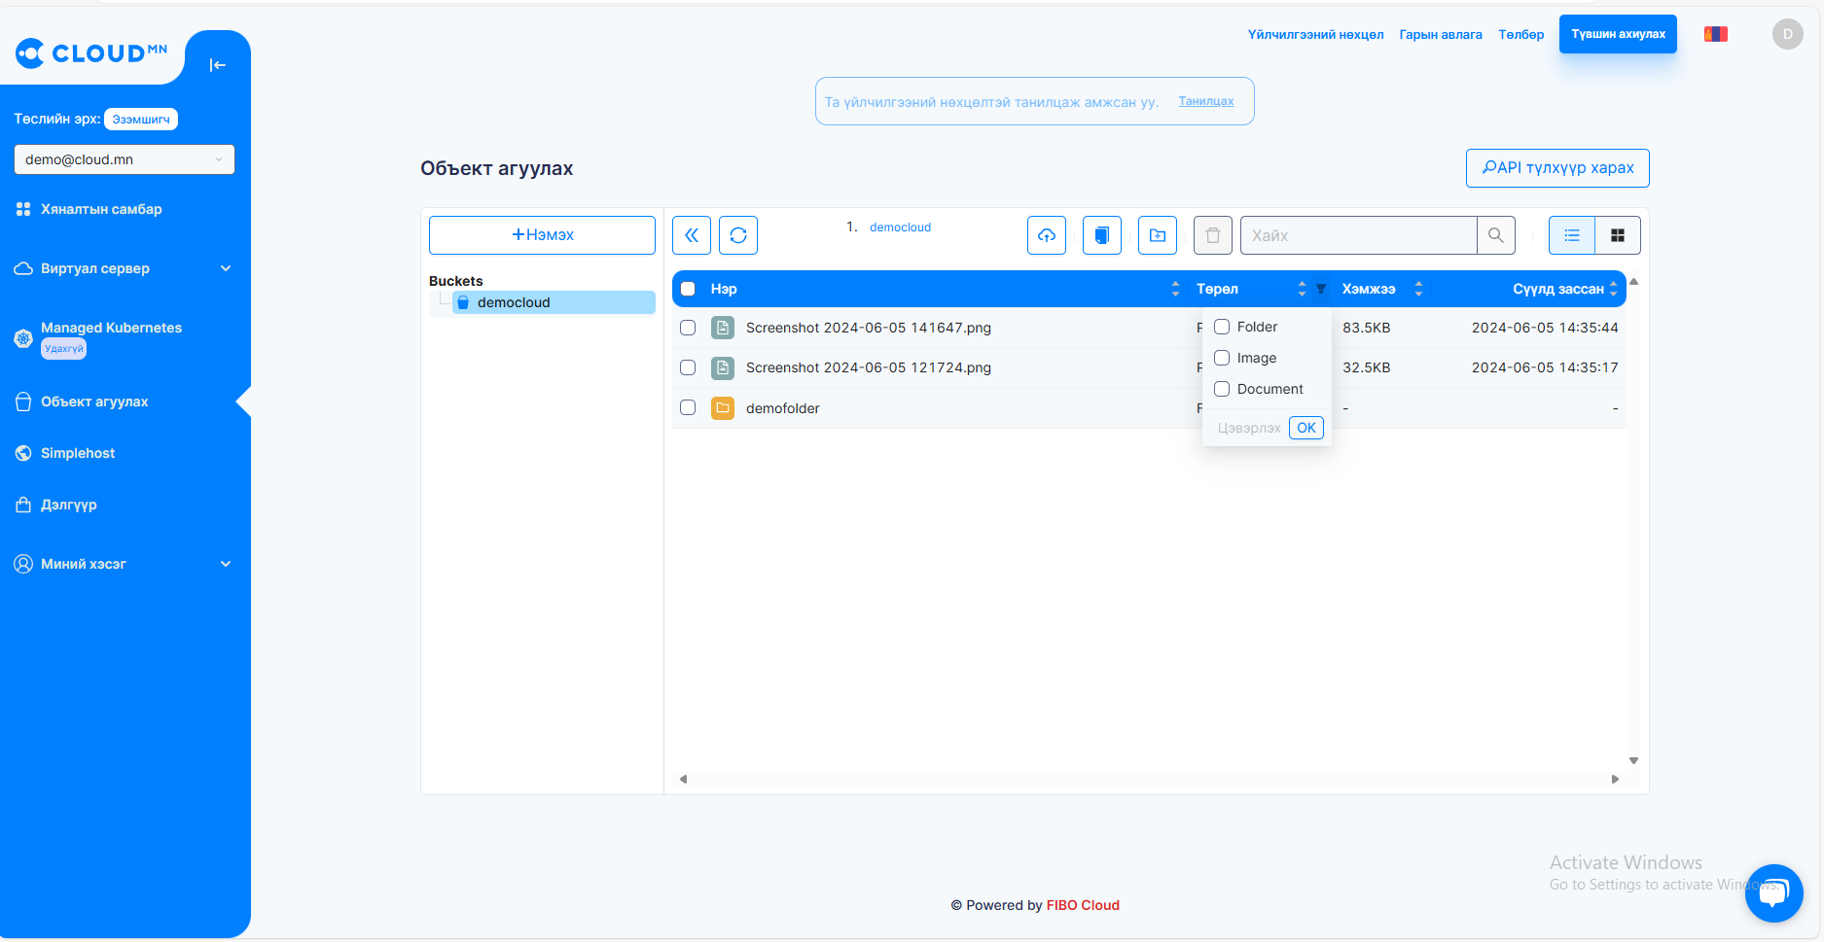Click the copy/paste clipboard icon
The height and width of the screenshot is (942, 1824).
pos(1102,235)
